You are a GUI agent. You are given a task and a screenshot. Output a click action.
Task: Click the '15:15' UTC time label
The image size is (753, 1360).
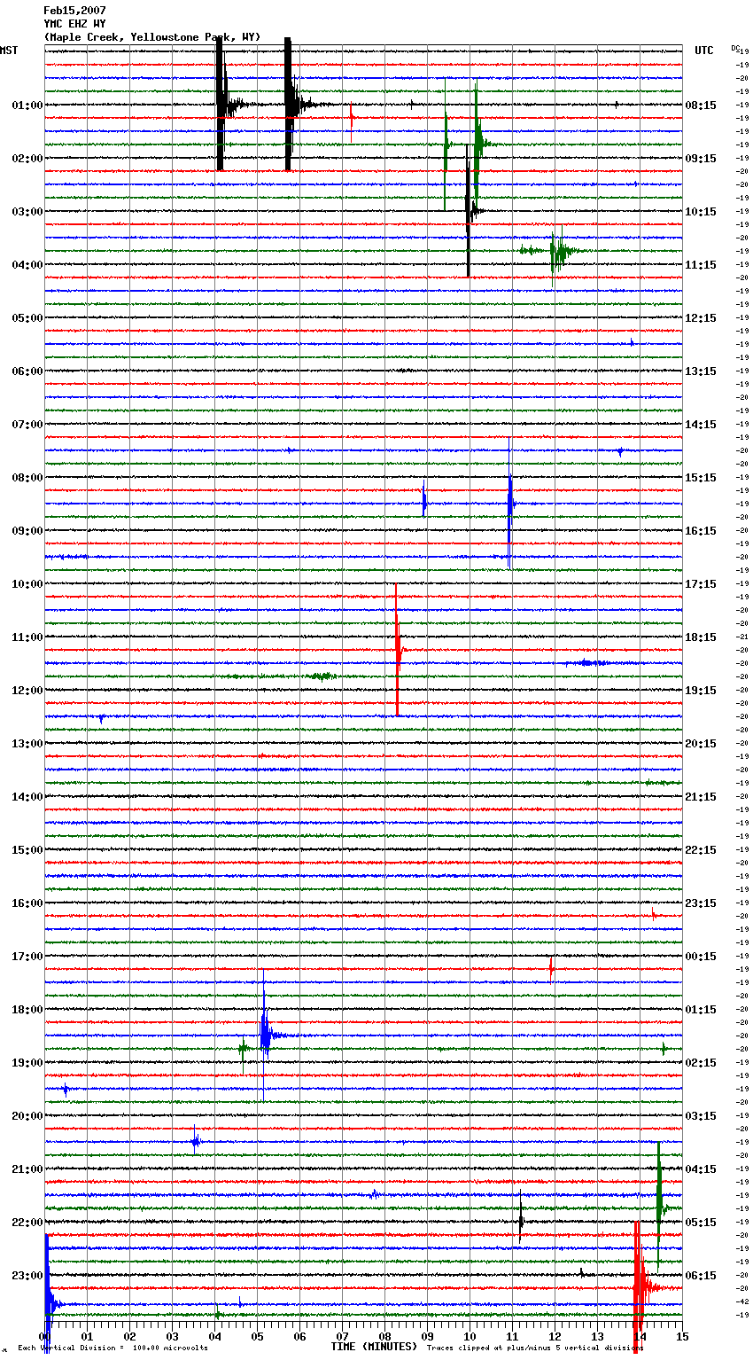pyautogui.click(x=701, y=478)
